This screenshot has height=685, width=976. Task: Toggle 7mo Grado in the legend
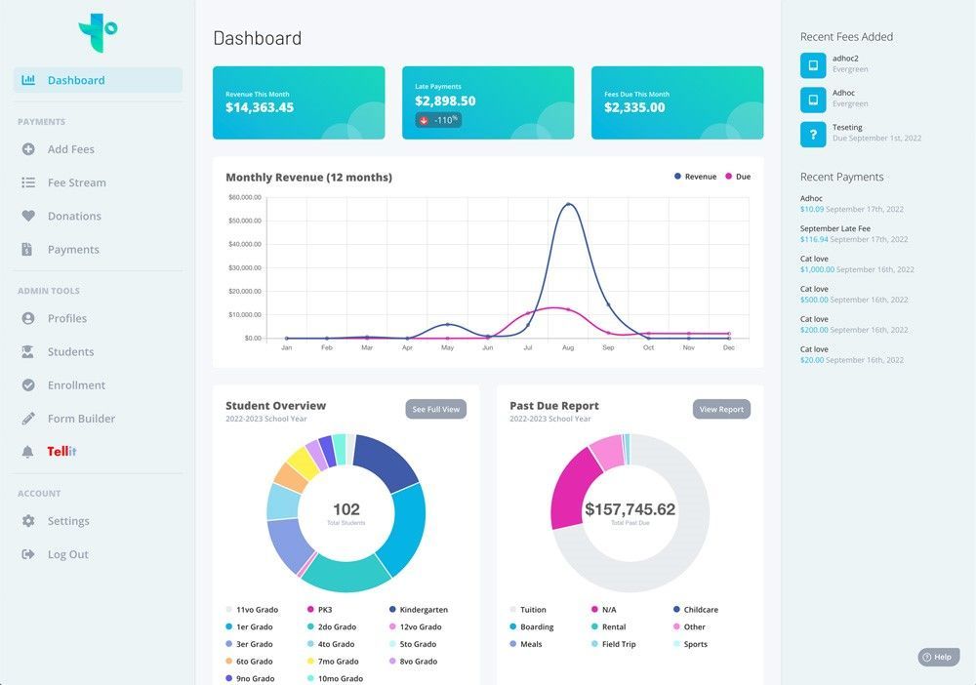coord(333,662)
